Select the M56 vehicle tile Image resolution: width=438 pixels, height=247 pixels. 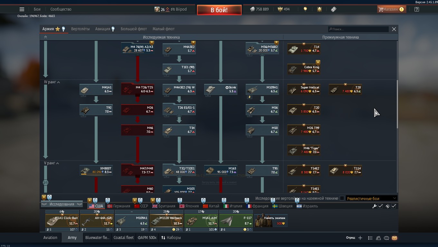click(x=262, y=110)
